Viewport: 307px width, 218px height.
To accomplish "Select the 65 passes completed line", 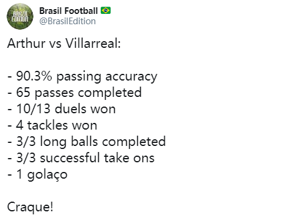I will click(x=75, y=93).
